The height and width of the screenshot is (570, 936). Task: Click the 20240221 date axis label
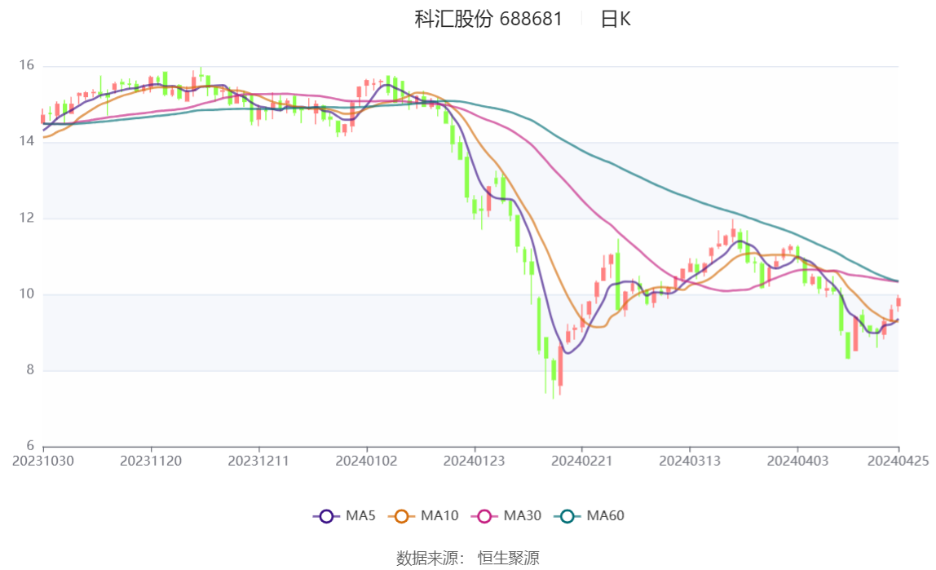(582, 462)
